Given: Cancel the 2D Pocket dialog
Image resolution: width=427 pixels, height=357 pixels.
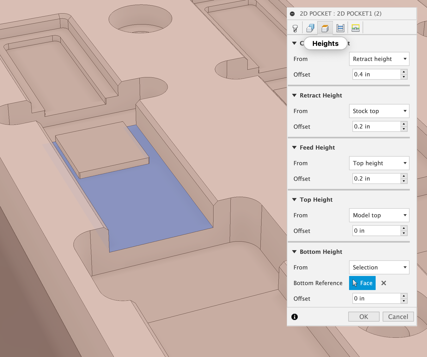Looking at the screenshot, I should click(x=398, y=317).
